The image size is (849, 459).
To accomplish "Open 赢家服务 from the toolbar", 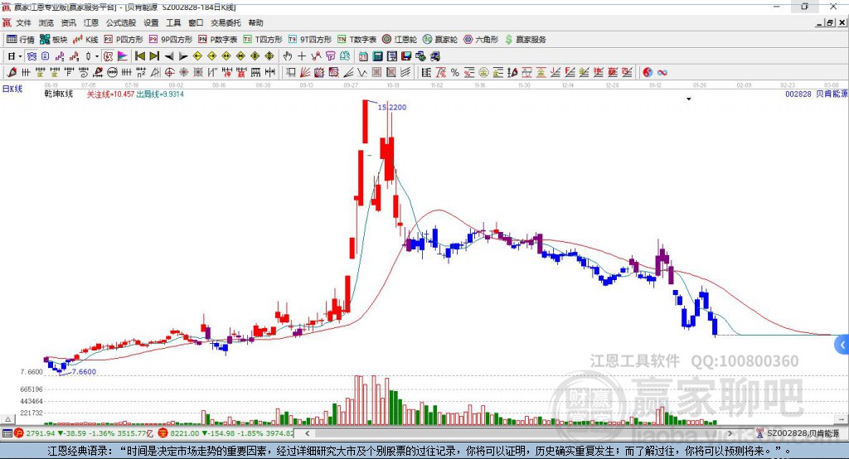I will tap(525, 40).
